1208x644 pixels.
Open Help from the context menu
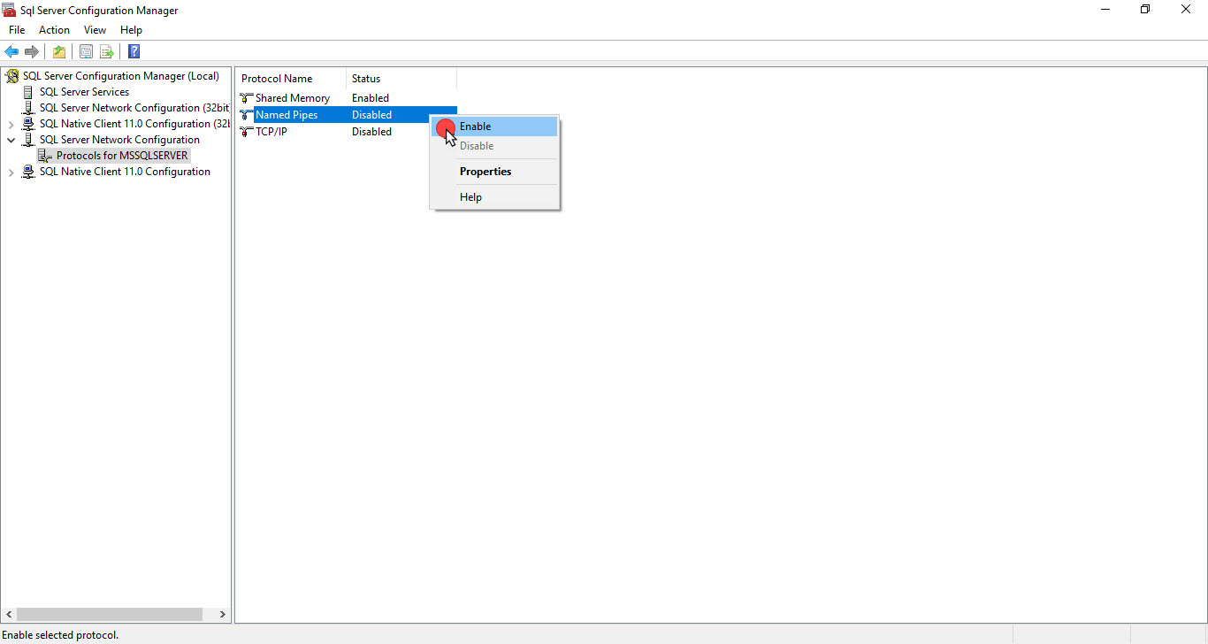470,196
